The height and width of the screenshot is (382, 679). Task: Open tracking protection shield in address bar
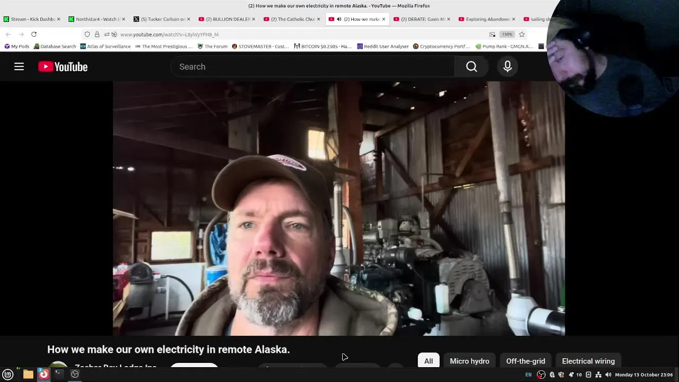coord(88,34)
